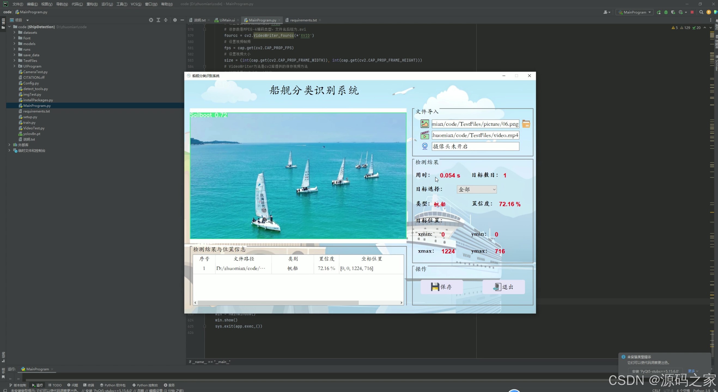Open the 文件(F) menu
The width and height of the screenshot is (718, 392).
click(x=17, y=4)
